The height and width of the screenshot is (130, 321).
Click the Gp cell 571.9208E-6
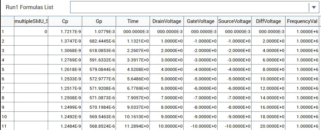click(99, 88)
